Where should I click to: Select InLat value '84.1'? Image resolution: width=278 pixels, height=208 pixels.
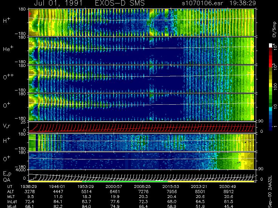click(58, 201)
